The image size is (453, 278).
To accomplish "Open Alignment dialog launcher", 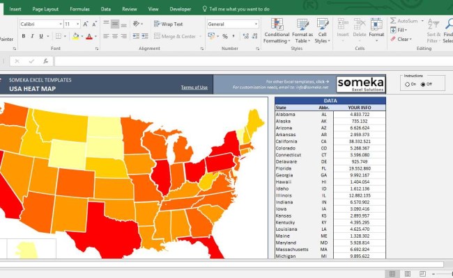I will 201,49.
